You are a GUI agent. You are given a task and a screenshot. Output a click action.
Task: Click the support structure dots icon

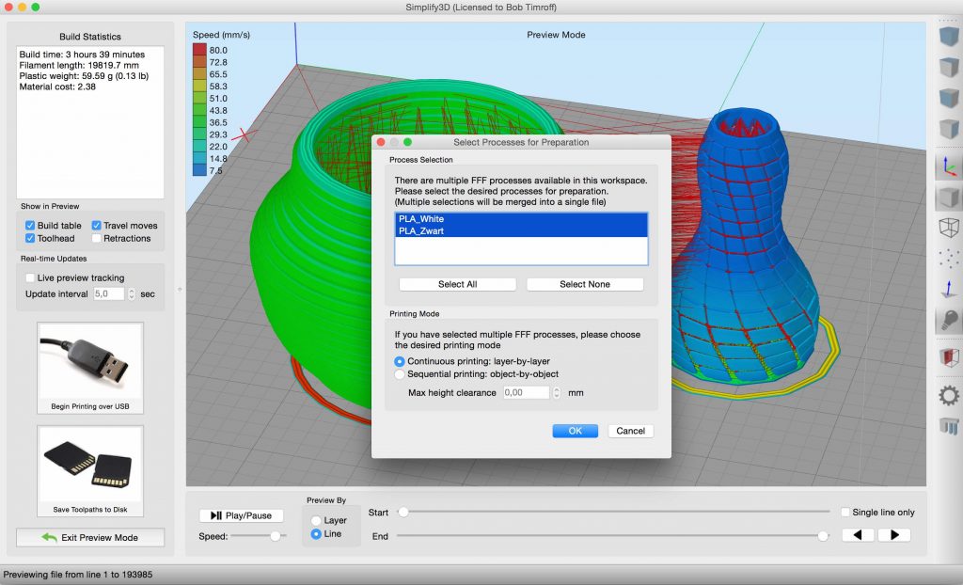click(x=949, y=261)
